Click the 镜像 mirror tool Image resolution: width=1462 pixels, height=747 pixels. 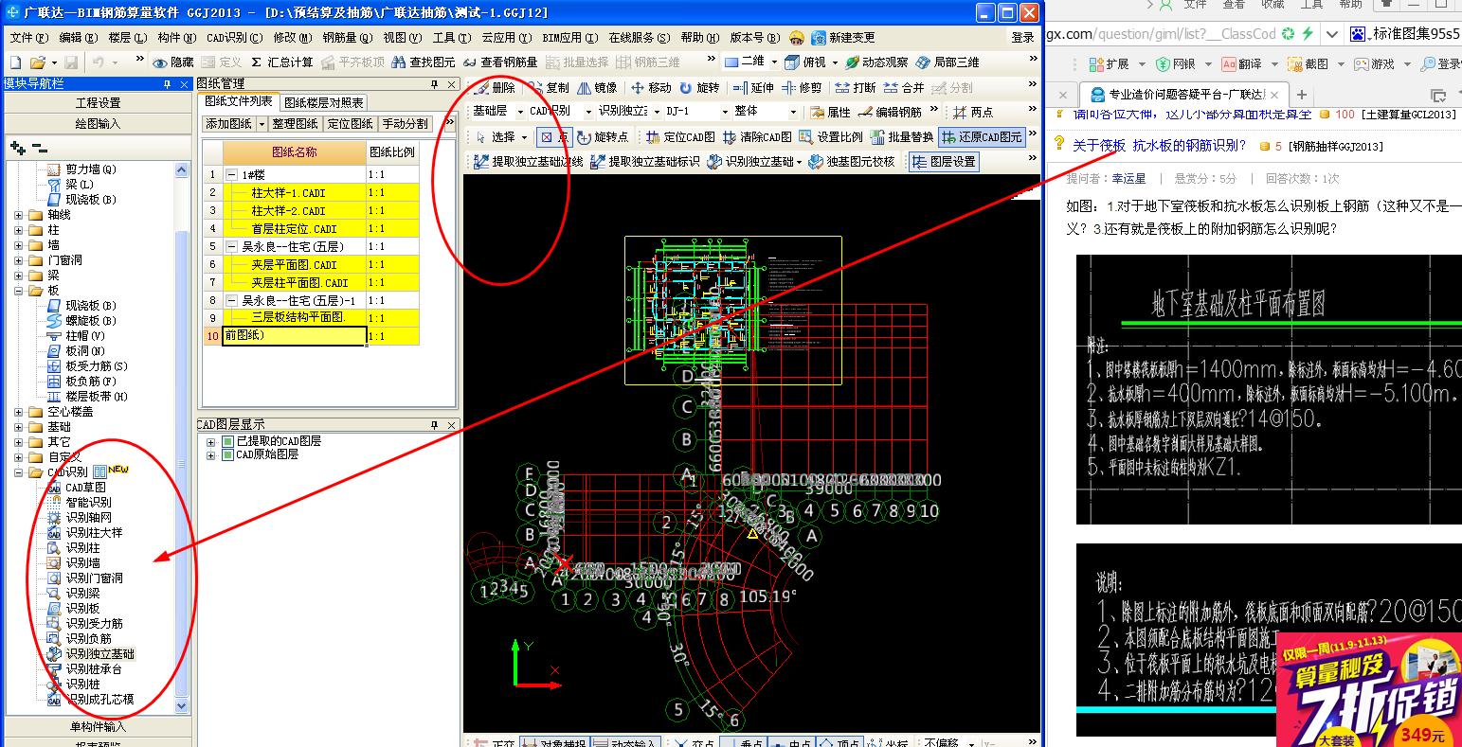point(596,87)
